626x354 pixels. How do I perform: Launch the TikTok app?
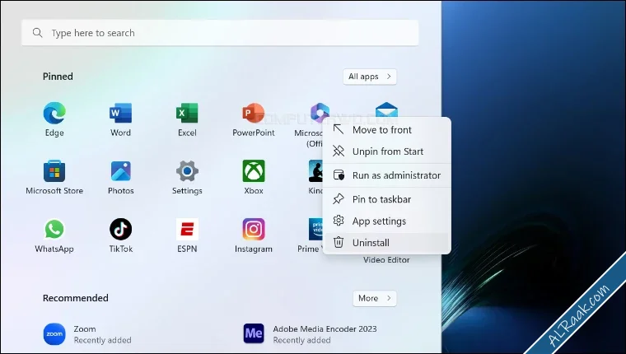pos(120,235)
